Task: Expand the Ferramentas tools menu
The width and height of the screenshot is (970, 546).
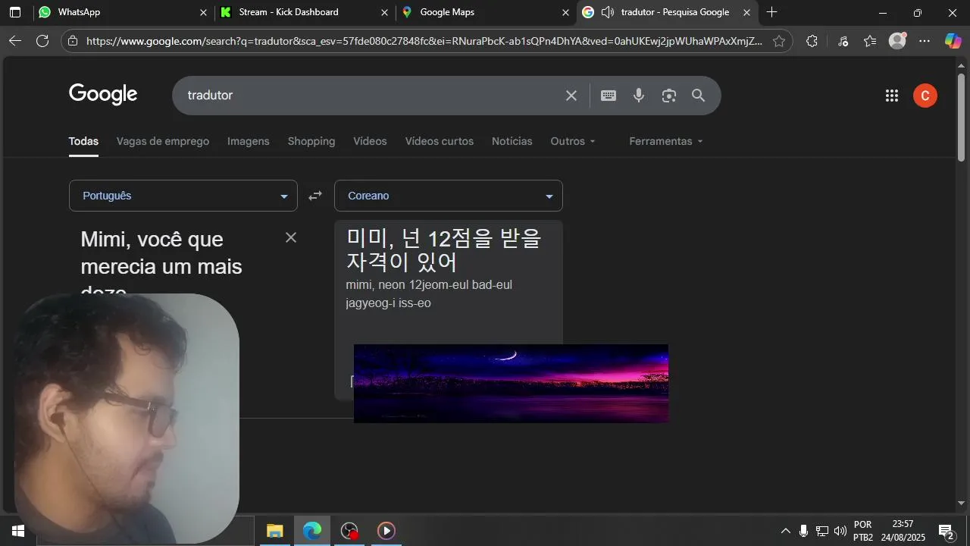Action: (x=666, y=141)
